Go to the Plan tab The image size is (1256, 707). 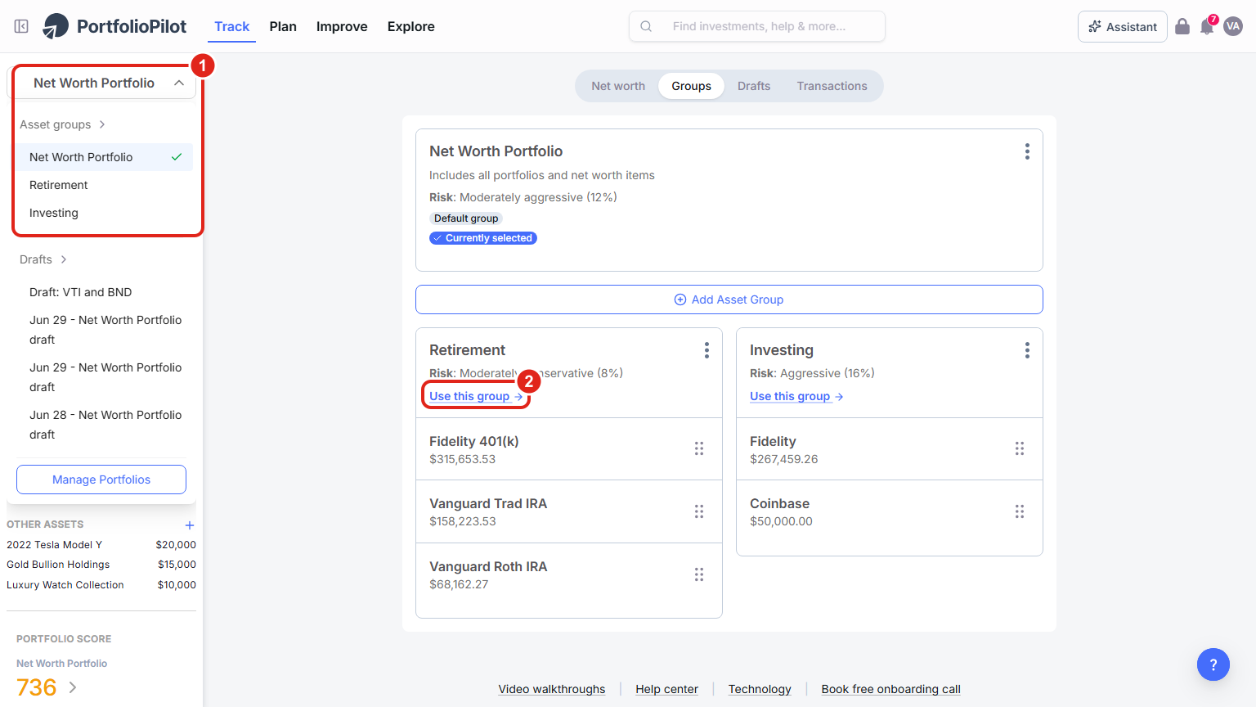coord(283,26)
